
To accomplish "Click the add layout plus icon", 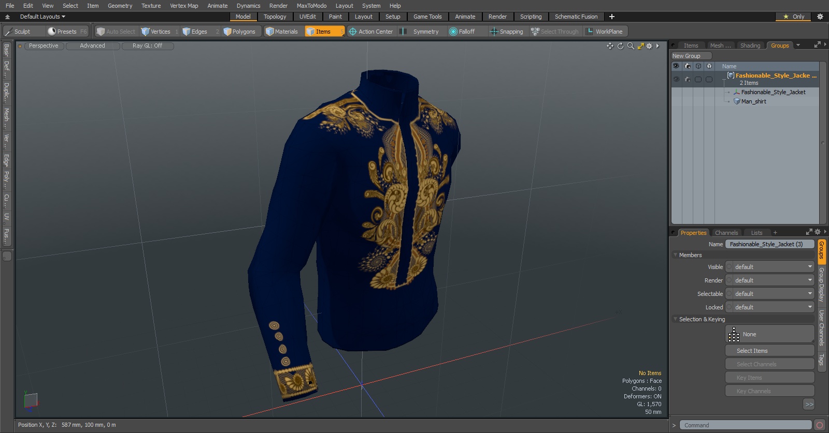I will (x=612, y=17).
